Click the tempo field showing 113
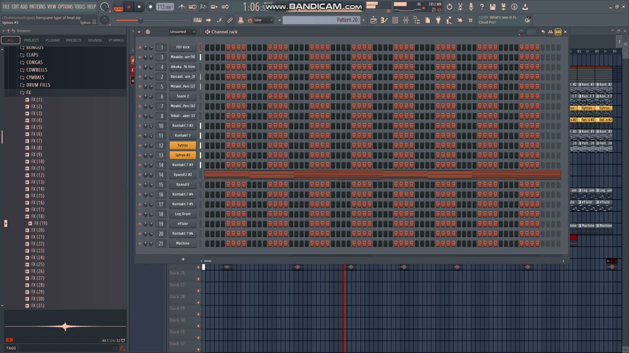 (165, 7)
